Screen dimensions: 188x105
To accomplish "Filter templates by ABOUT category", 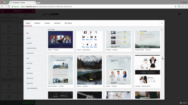I will point(29,38).
